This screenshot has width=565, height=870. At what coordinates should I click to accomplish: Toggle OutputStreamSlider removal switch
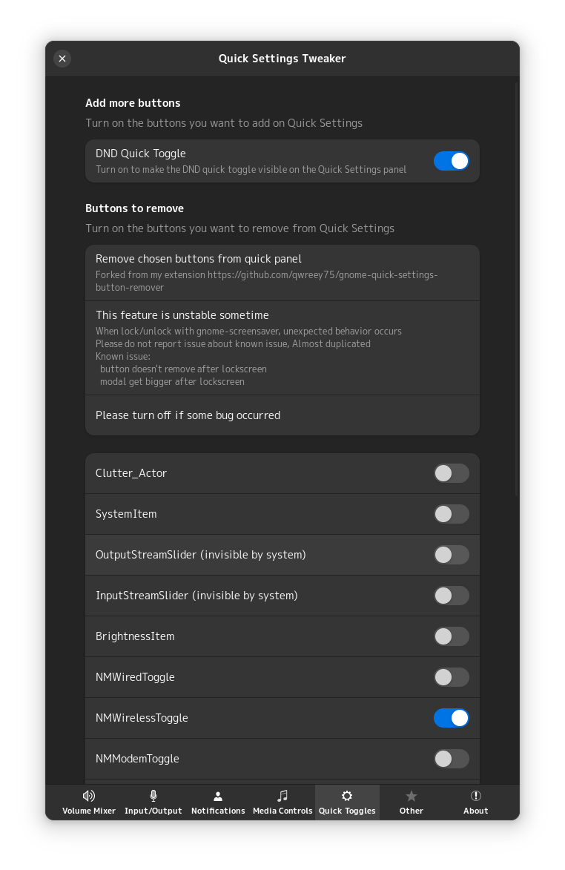point(451,555)
